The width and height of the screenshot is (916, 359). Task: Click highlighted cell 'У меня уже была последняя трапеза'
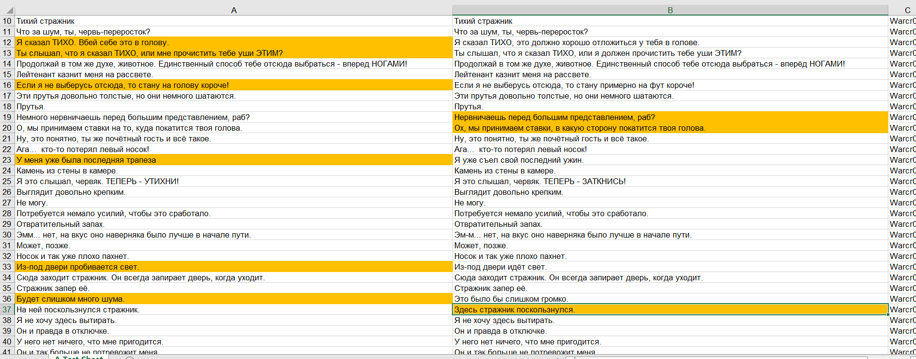coord(234,160)
